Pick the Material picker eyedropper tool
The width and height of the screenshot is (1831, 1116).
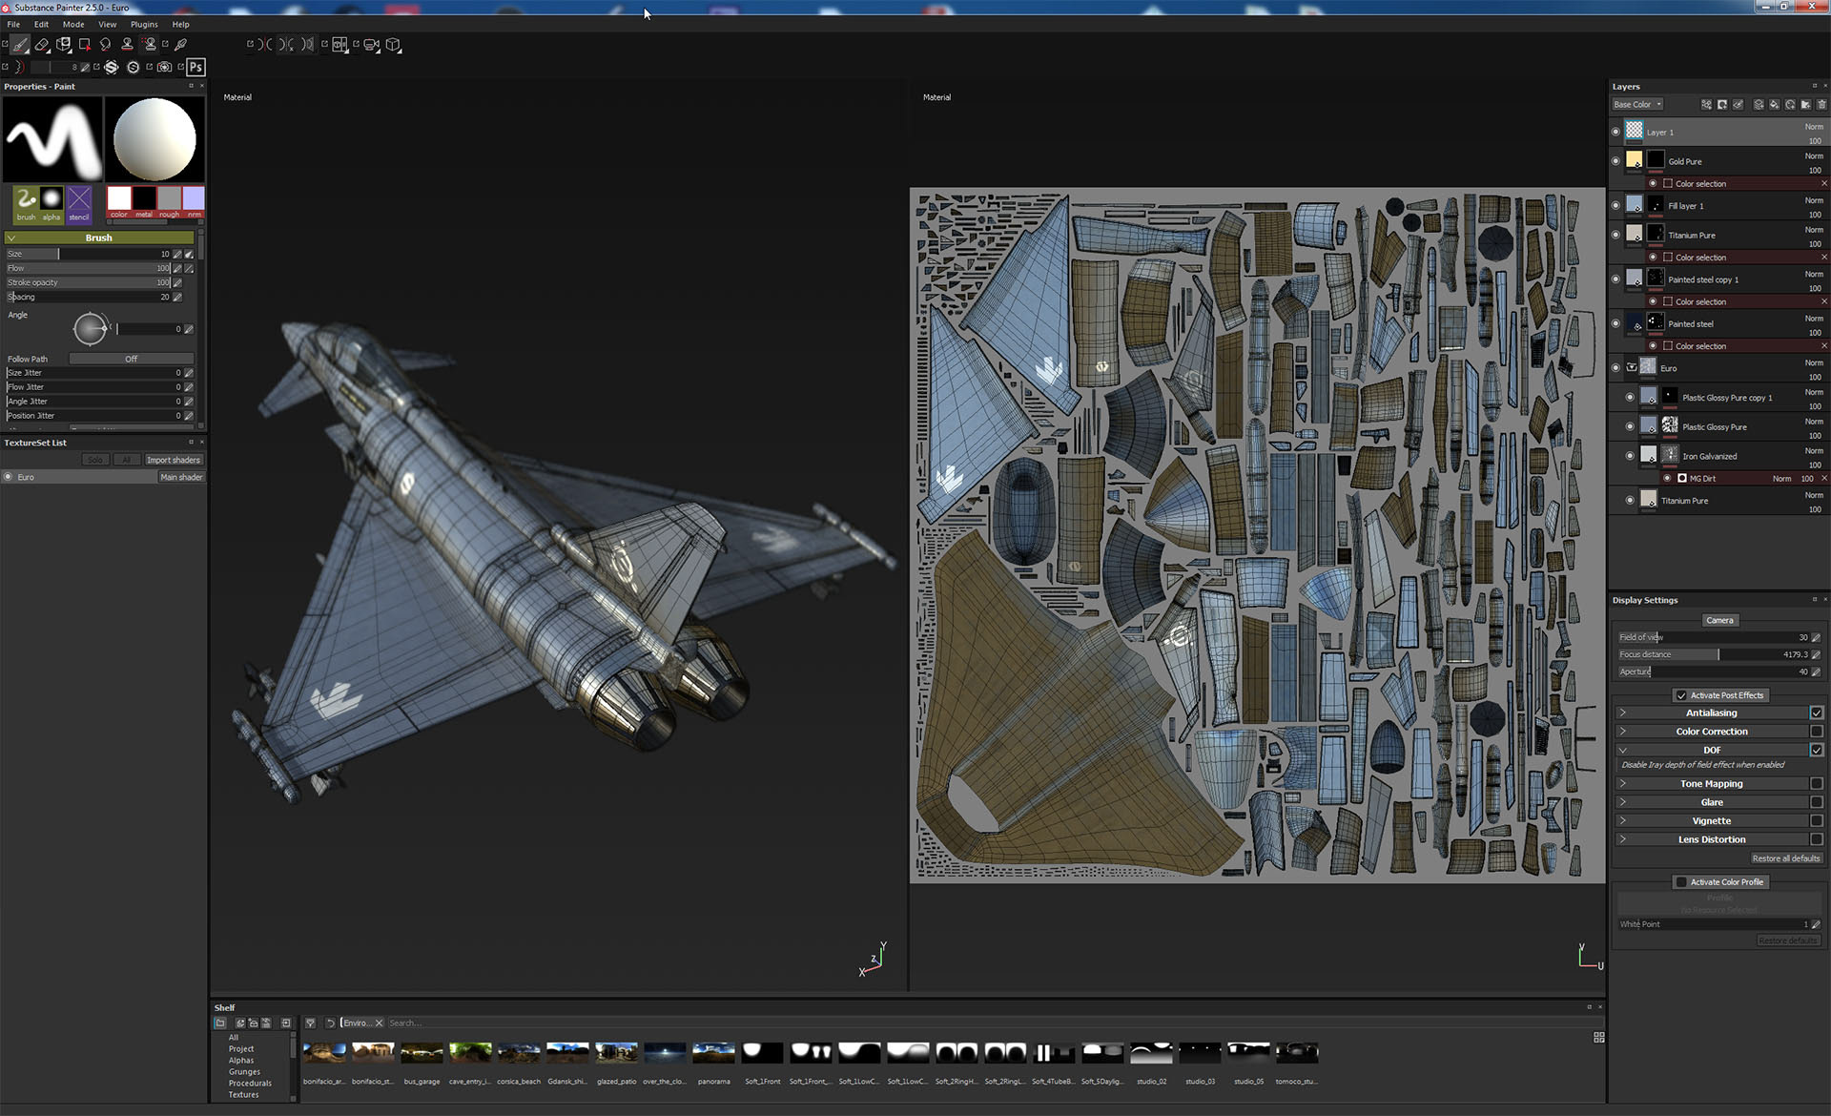click(180, 44)
